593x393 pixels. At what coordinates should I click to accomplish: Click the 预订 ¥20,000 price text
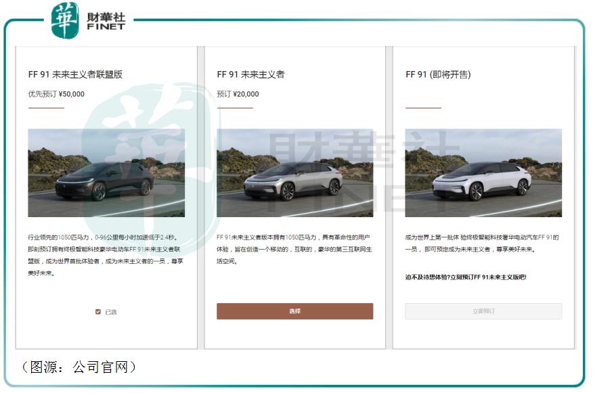point(238,94)
